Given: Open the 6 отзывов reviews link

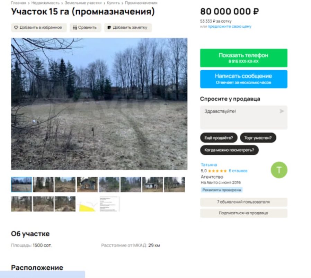Looking at the screenshot, I should pyautogui.click(x=238, y=171).
